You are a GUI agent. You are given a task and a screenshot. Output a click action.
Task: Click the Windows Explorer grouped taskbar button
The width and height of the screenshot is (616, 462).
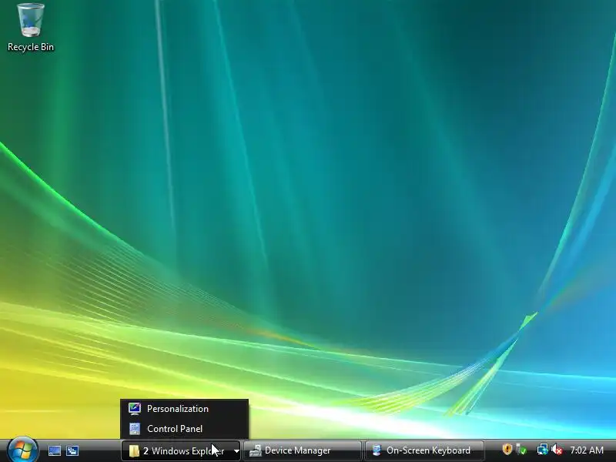tap(181, 450)
